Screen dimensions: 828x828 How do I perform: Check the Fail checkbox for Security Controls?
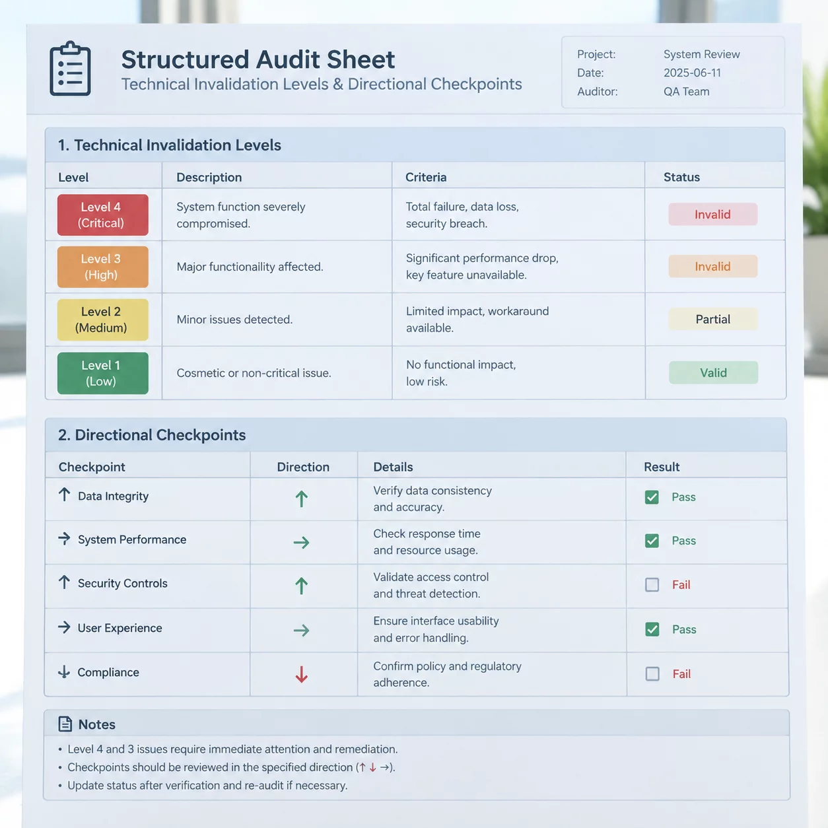point(652,584)
